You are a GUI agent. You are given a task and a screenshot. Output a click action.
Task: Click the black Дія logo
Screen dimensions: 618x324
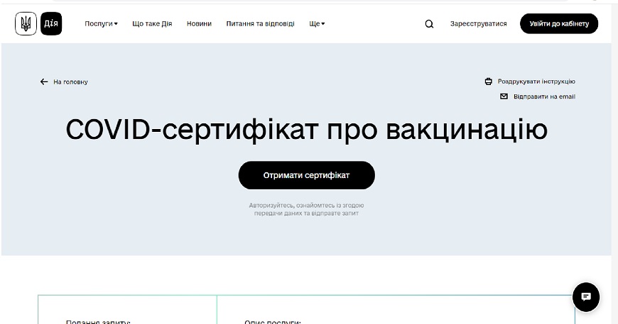pyautogui.click(x=51, y=23)
